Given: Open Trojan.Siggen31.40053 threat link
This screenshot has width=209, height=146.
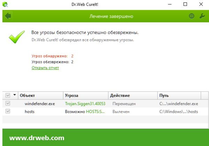Looking at the screenshot, I should [x=85, y=104].
